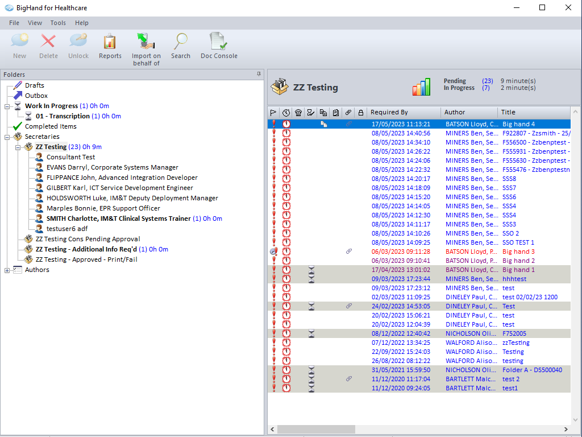Viewport: 582px width, 437px height.
Task: Sort list by Required By column
Action: 404,112
